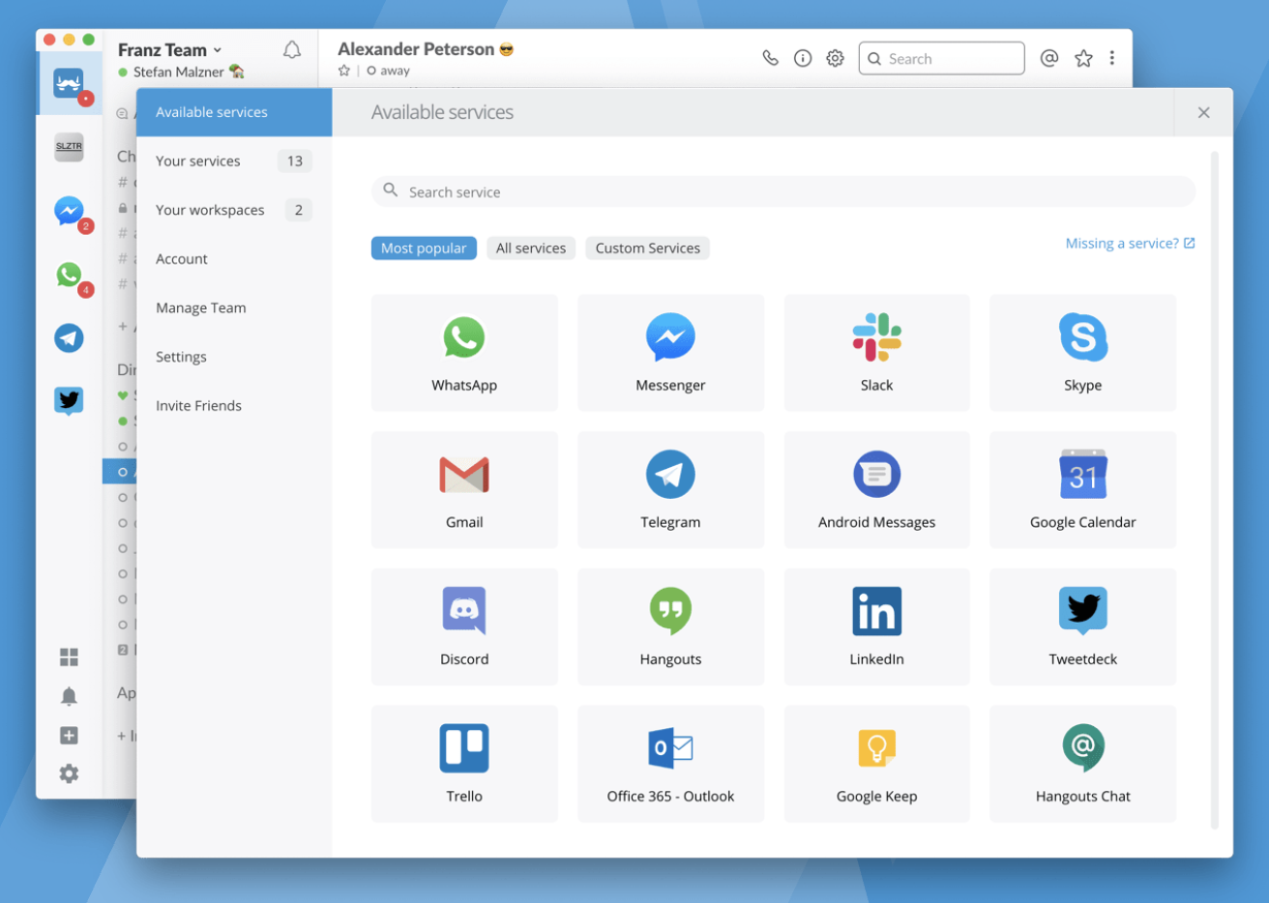Click the phone call icon
This screenshot has width=1269, height=903.
[x=770, y=58]
